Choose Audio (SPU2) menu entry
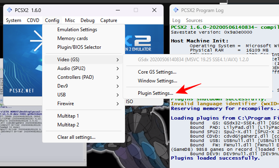This screenshot has height=168, width=279. (83, 68)
